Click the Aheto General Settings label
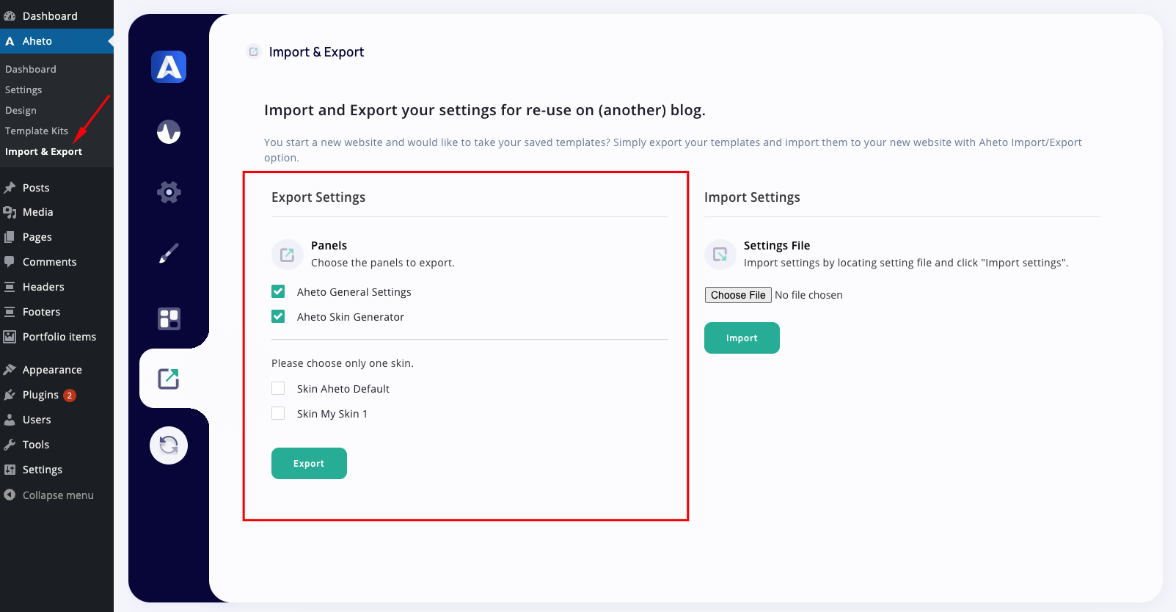Viewport: 1176px width, 612px height. [x=354, y=292]
